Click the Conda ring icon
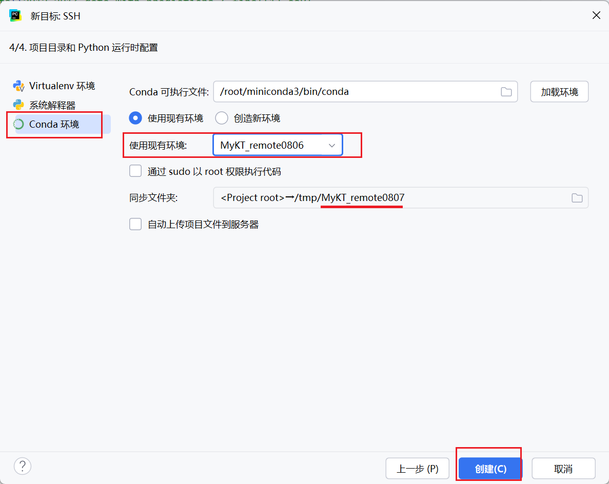 tap(18, 124)
